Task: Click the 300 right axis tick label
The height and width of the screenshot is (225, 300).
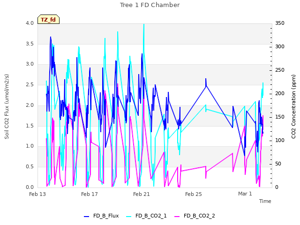Action: click(280, 47)
